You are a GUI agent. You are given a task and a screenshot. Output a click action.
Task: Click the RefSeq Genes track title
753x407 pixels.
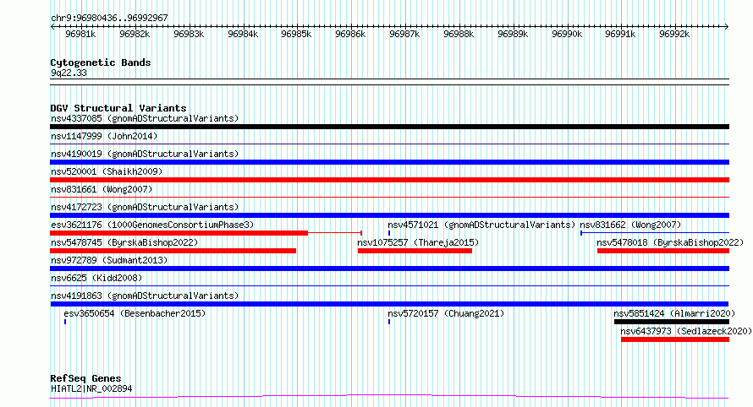[x=85, y=378]
